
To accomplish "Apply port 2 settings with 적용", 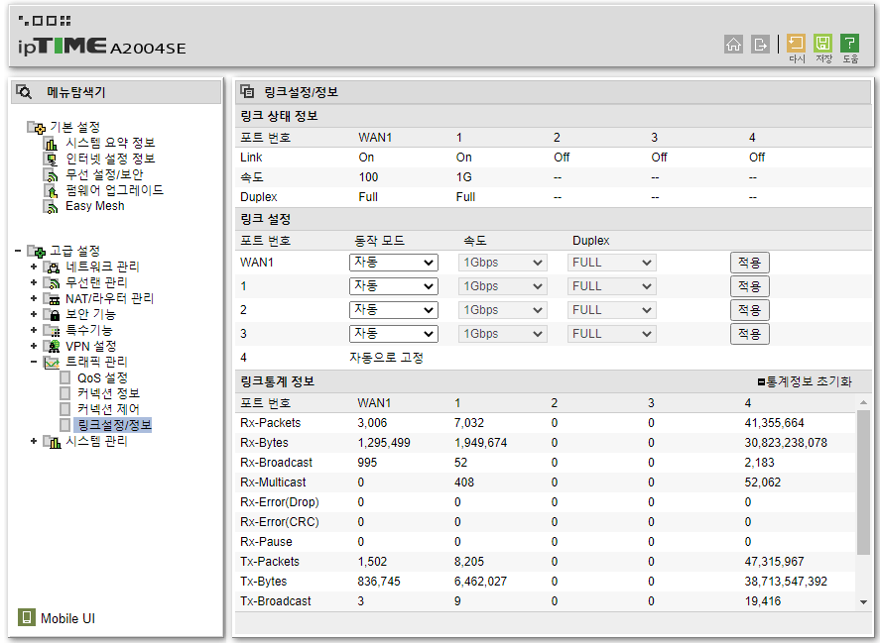I will coord(749,310).
